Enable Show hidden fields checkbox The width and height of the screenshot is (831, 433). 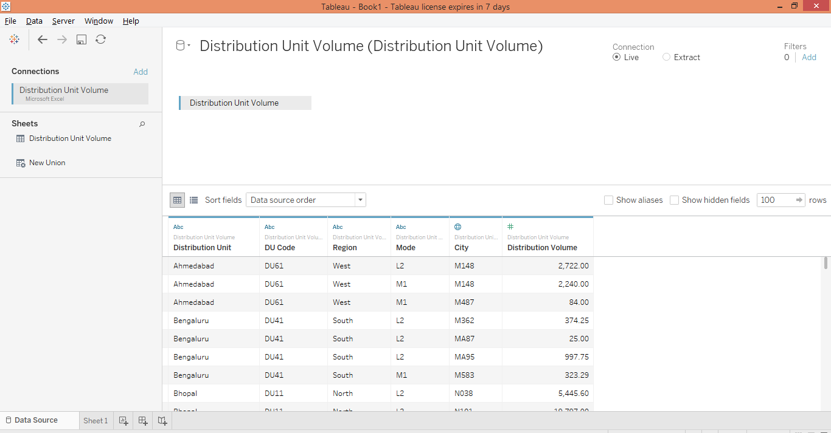(674, 200)
